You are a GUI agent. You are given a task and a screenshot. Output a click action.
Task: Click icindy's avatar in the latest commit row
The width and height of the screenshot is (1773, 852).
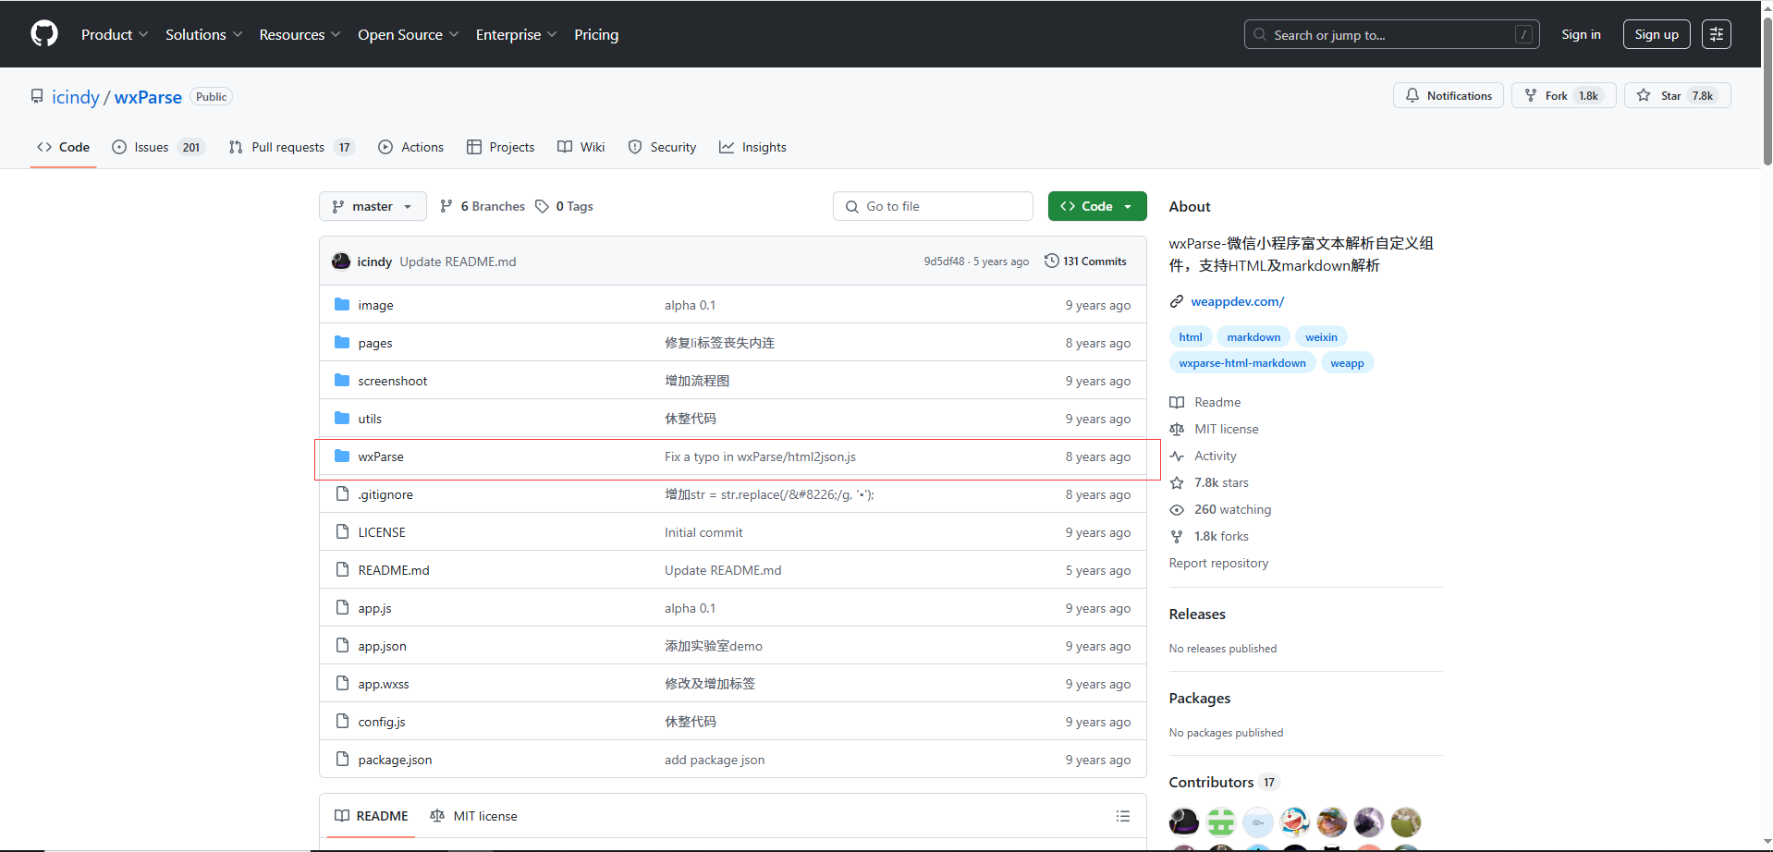click(340, 262)
